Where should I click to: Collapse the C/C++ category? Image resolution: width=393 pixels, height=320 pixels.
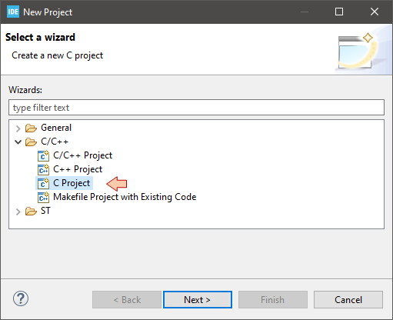coord(18,142)
